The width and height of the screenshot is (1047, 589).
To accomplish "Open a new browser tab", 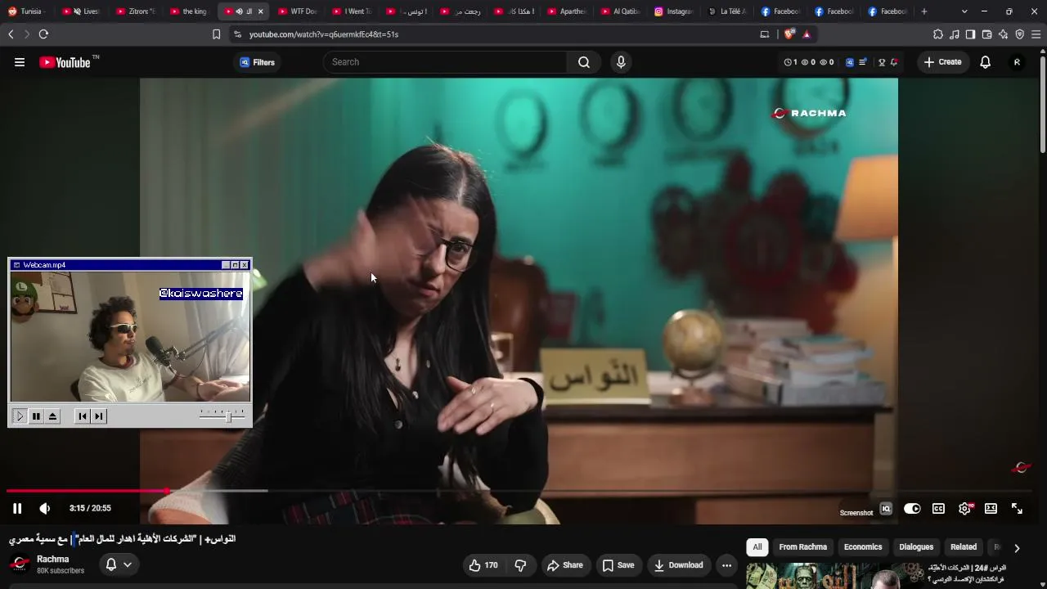I will coord(924,11).
